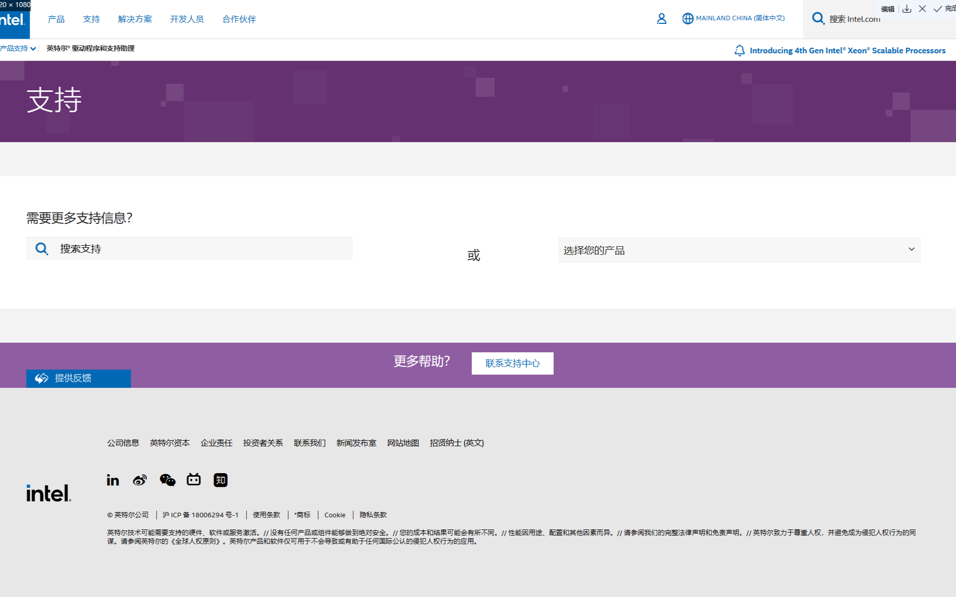Screen dimensions: 956x597
Task: Open the Zhihu social icon
Action: pyautogui.click(x=220, y=480)
